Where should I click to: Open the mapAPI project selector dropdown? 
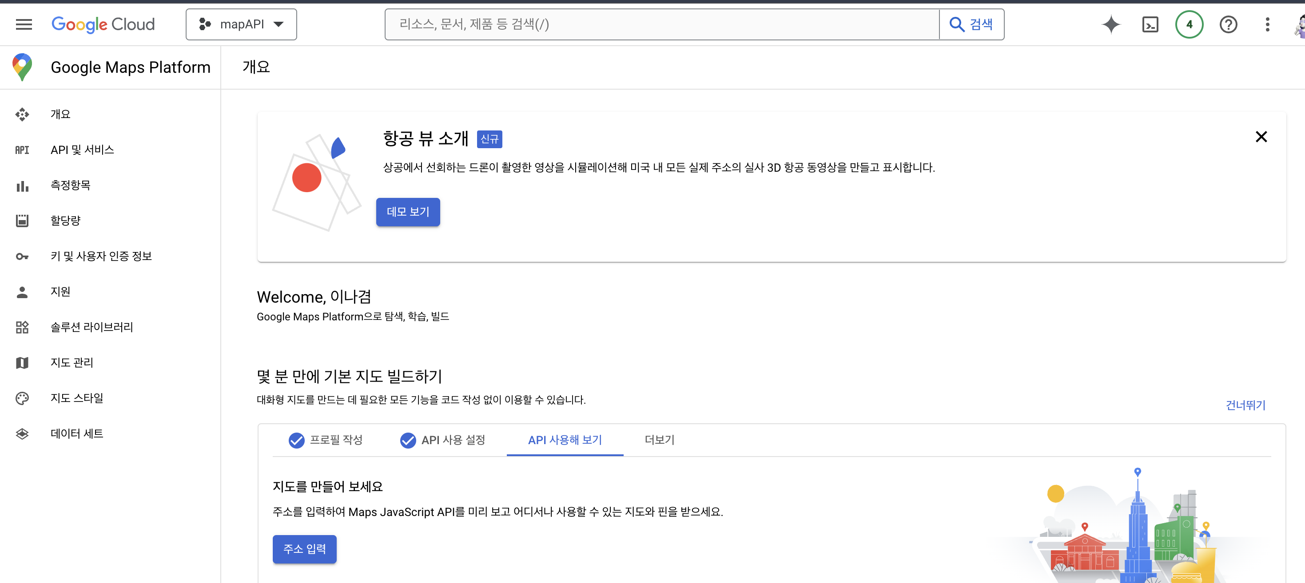[x=242, y=24]
